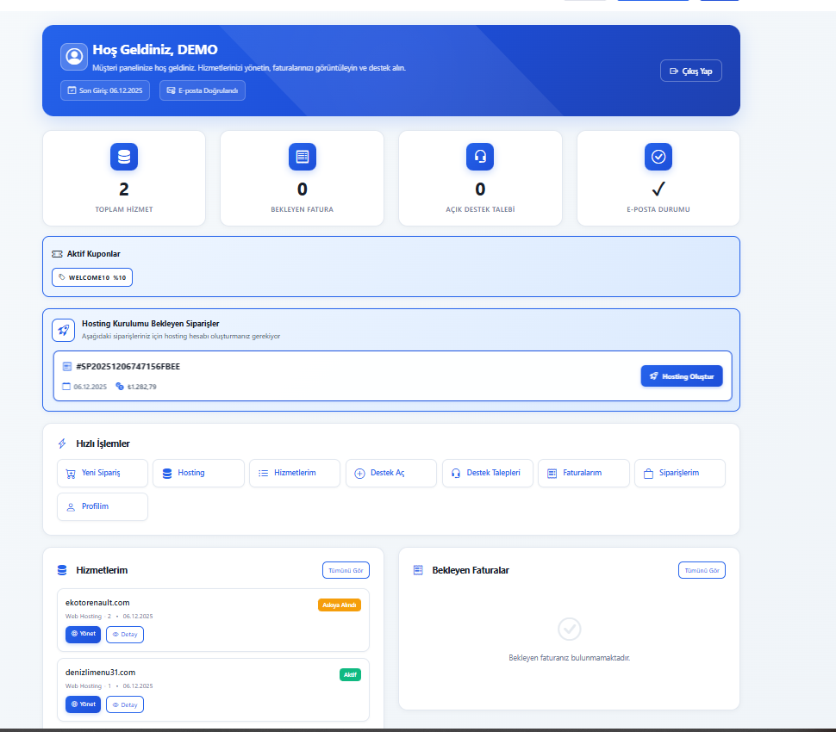836x732 pixels.
Task: Click the order icon beside #SP20251206747156FBEE
Action: 67,367
